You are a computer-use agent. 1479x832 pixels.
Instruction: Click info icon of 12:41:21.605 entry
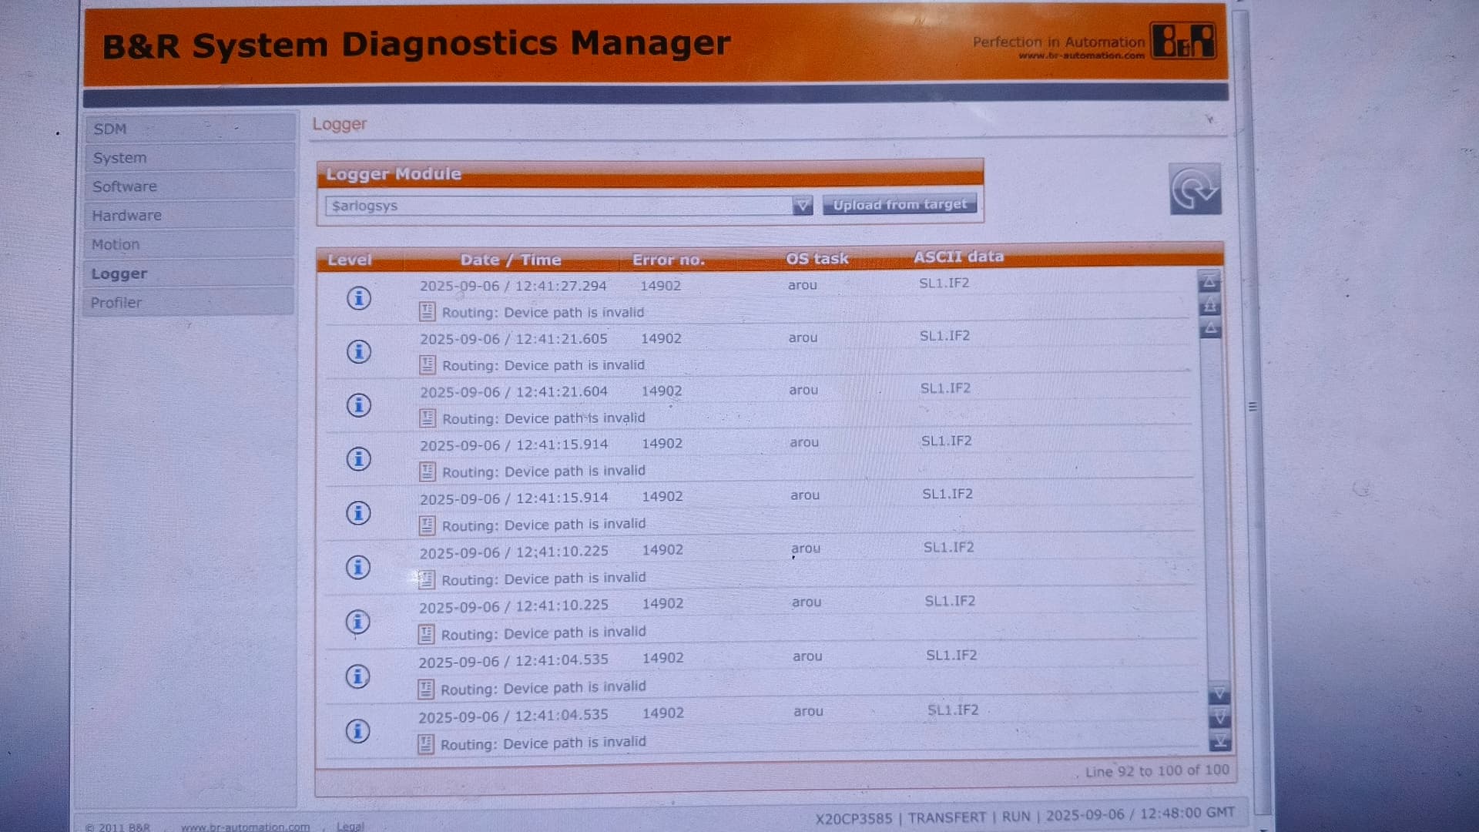click(358, 352)
